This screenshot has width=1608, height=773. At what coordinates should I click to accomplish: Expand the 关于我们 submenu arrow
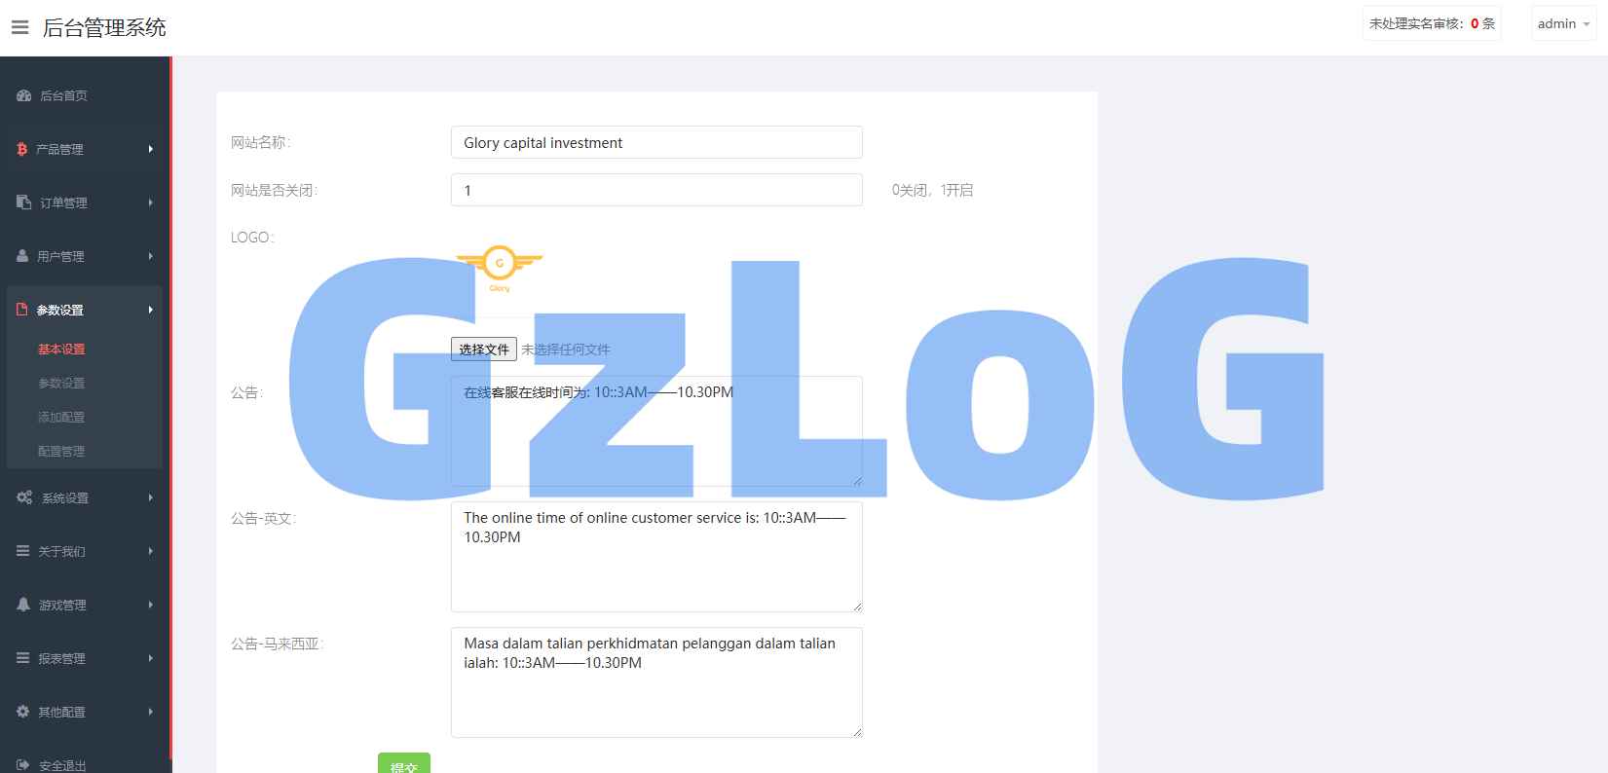[x=151, y=551]
